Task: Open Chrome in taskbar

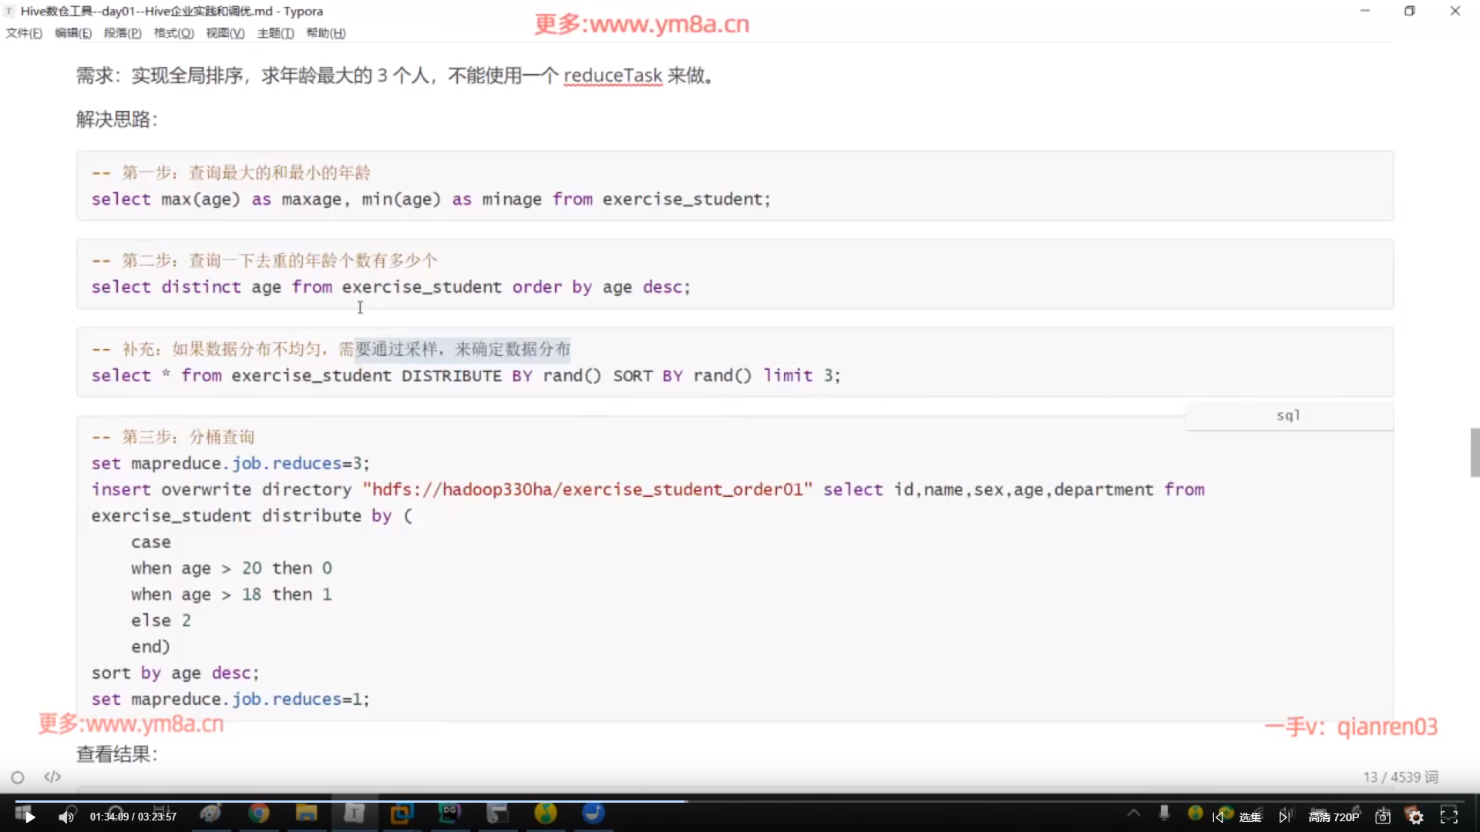Action: tap(259, 814)
